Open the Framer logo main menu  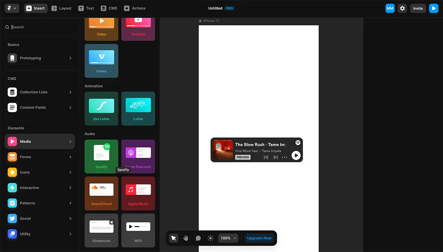coord(12,8)
